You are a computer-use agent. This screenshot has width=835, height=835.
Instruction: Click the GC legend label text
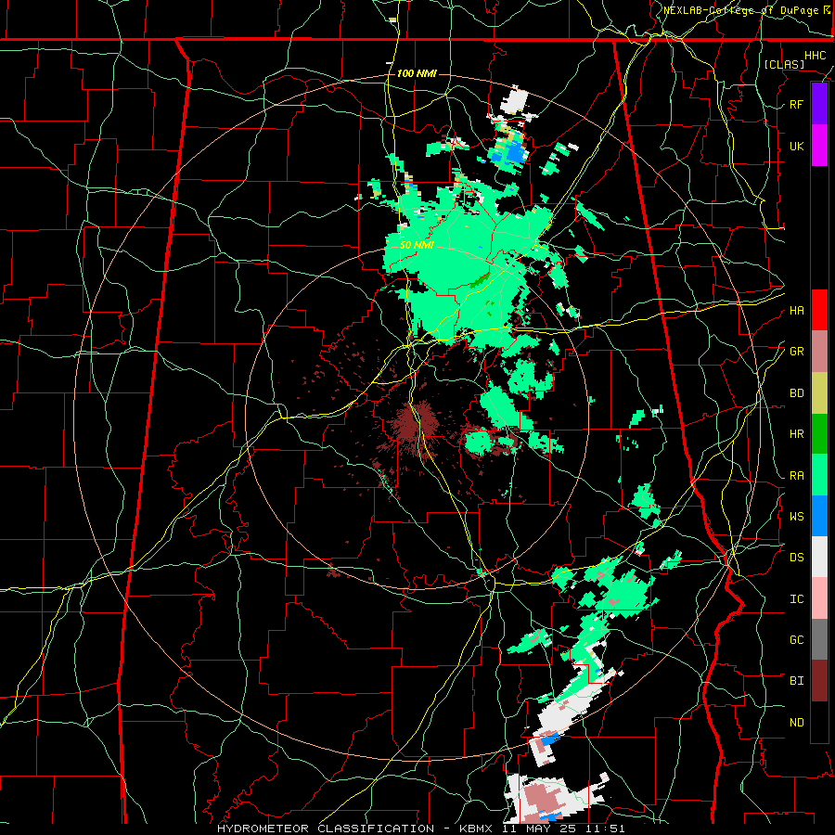pyautogui.click(x=796, y=640)
